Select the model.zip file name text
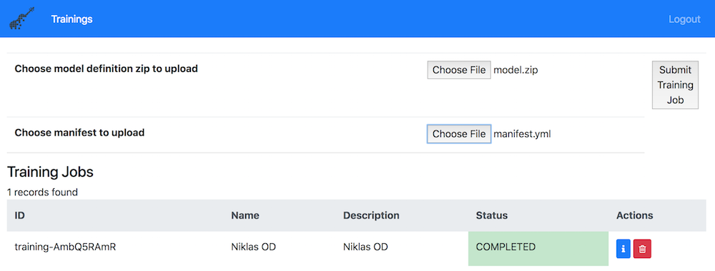The width and height of the screenshot is (715, 271). [516, 70]
